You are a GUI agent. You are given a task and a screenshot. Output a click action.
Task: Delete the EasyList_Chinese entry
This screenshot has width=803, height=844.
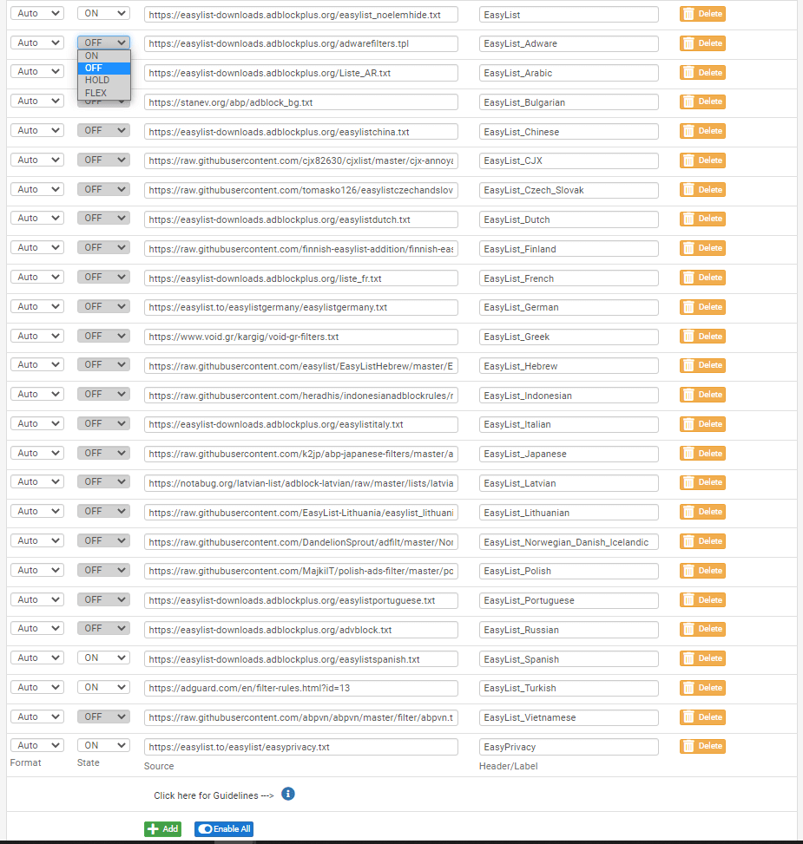tap(701, 131)
